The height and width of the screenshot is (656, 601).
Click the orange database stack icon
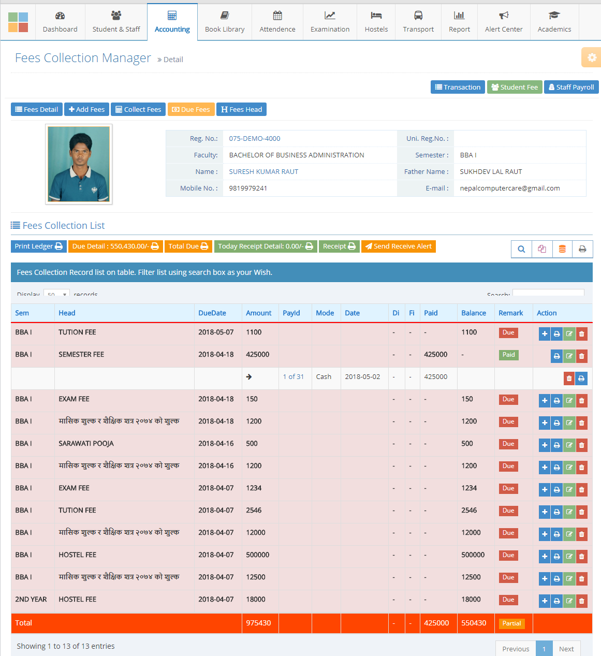[x=562, y=249]
